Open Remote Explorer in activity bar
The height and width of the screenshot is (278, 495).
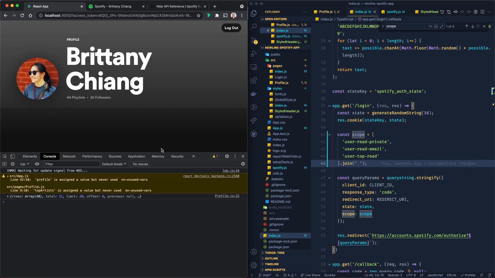point(254,67)
